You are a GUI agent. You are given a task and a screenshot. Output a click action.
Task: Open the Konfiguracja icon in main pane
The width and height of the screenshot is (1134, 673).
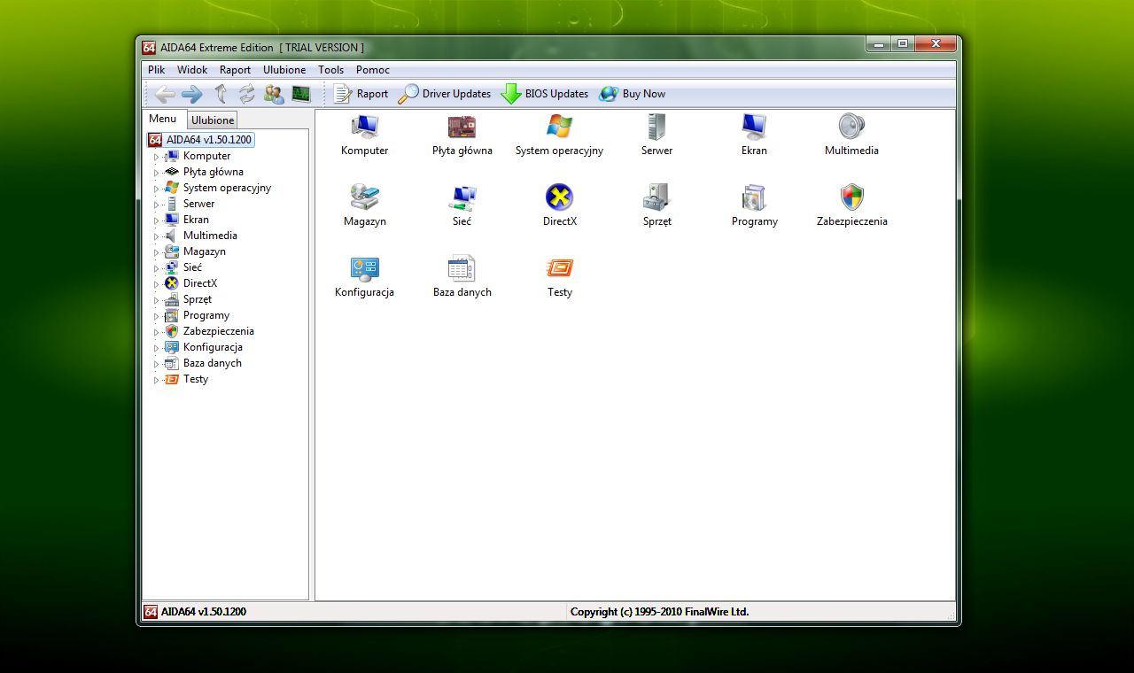point(364,269)
